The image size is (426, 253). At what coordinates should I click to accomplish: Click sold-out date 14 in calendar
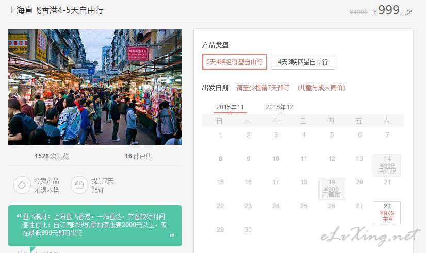click(x=387, y=165)
